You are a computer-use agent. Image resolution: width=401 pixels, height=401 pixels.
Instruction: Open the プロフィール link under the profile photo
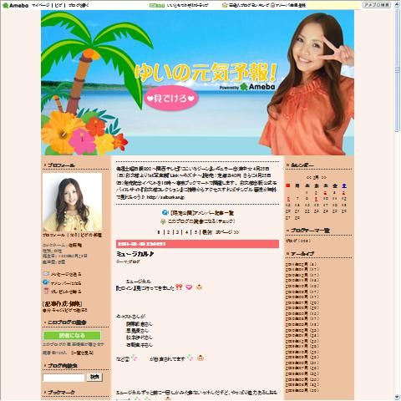pos(53,236)
